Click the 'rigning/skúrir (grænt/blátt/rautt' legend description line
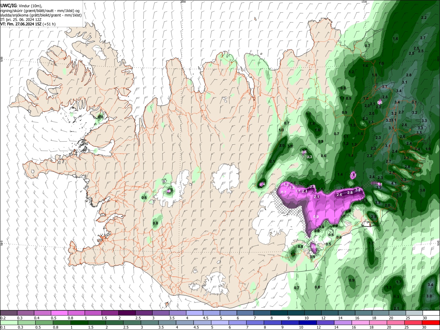 [40, 10]
